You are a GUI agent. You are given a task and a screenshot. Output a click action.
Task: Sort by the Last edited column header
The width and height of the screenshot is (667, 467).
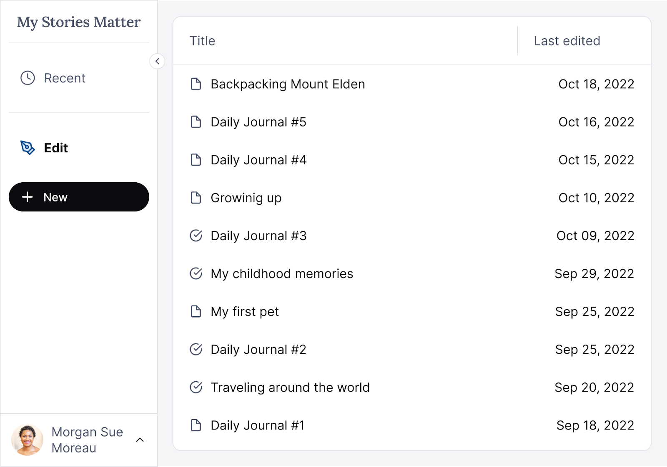567,41
